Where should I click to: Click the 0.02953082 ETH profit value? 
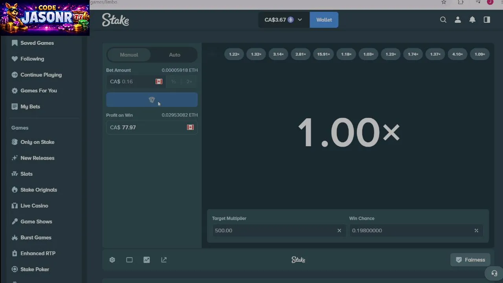pos(180,115)
